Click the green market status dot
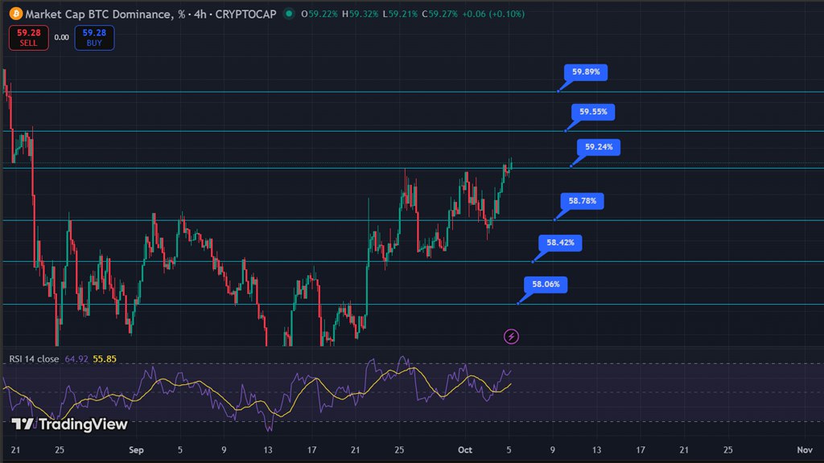This screenshot has width=824, height=463. 287,14
